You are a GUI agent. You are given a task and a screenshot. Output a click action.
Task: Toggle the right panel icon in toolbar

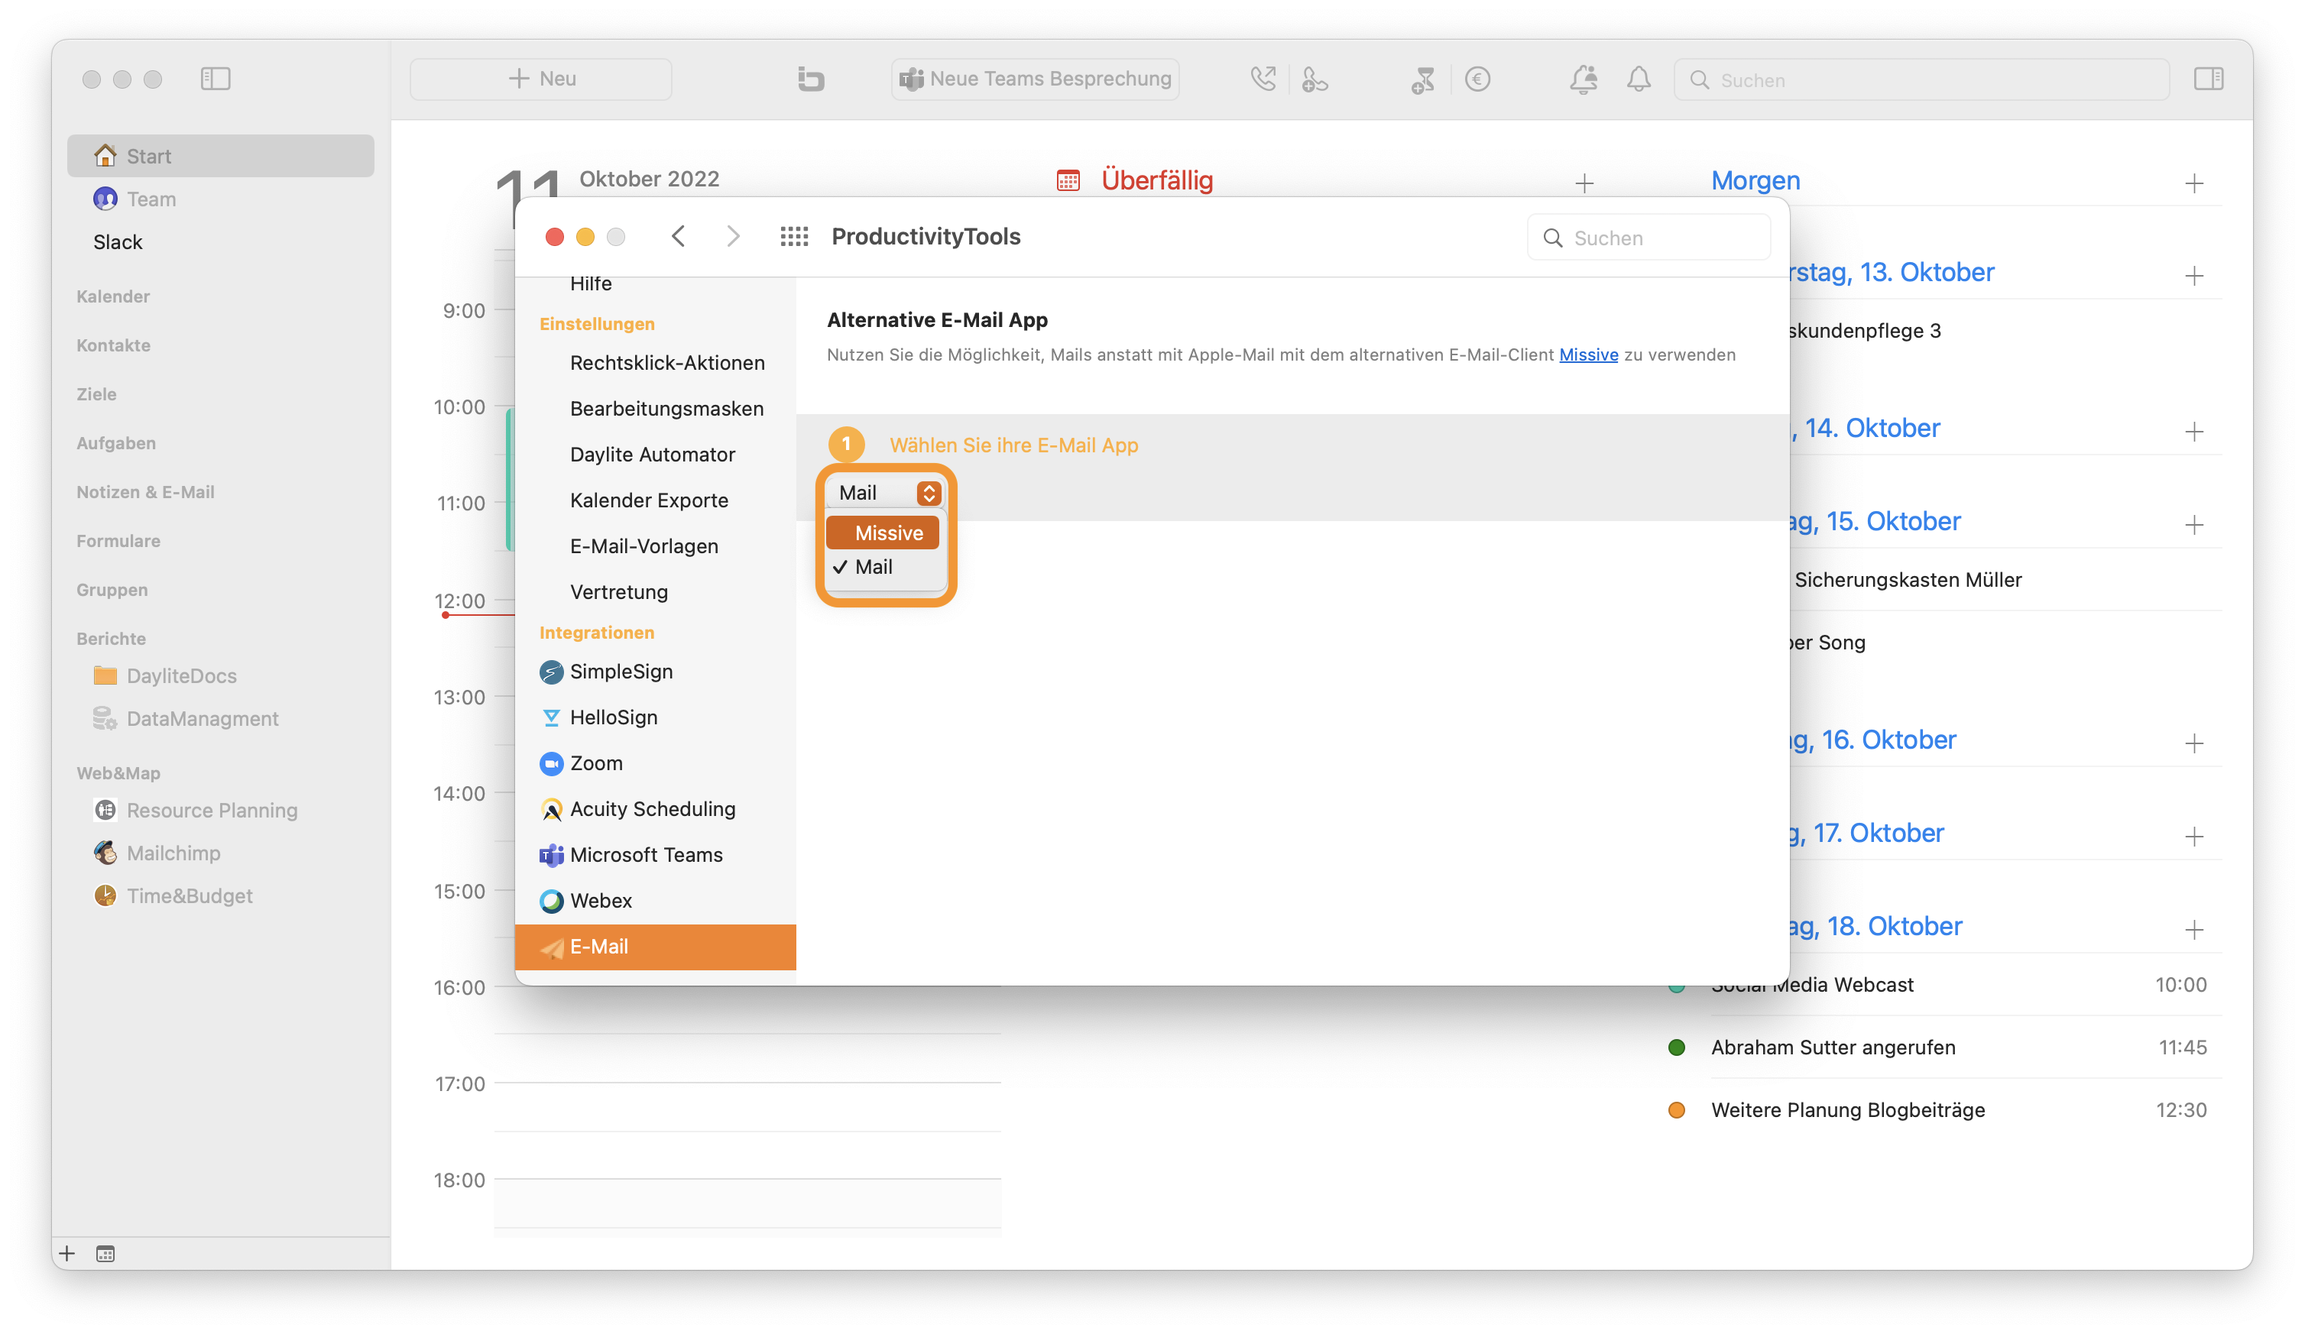tap(2208, 79)
